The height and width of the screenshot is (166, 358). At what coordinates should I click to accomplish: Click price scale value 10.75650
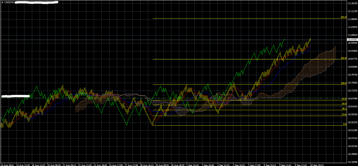click(352, 83)
